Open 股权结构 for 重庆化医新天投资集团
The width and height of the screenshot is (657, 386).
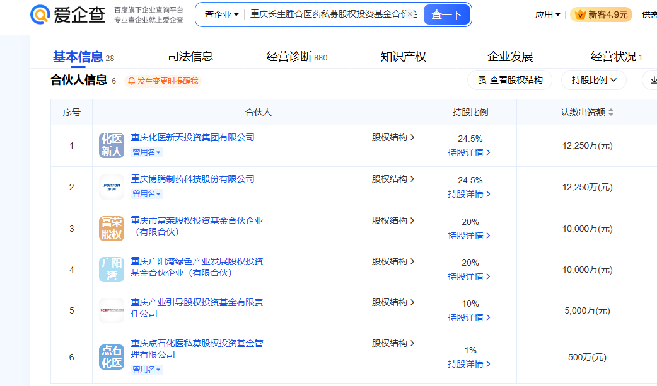click(393, 137)
